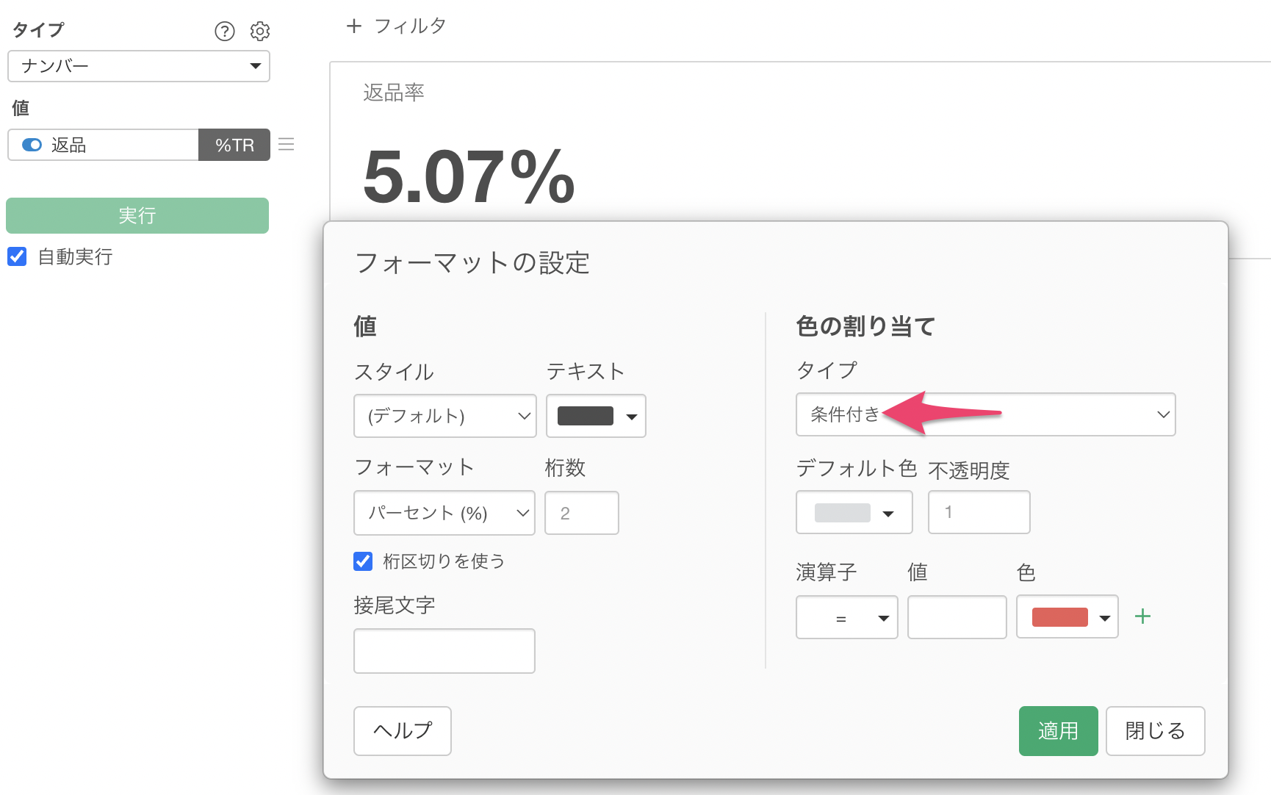Click the %TR function badge
The image size is (1271, 795).
coord(234,145)
